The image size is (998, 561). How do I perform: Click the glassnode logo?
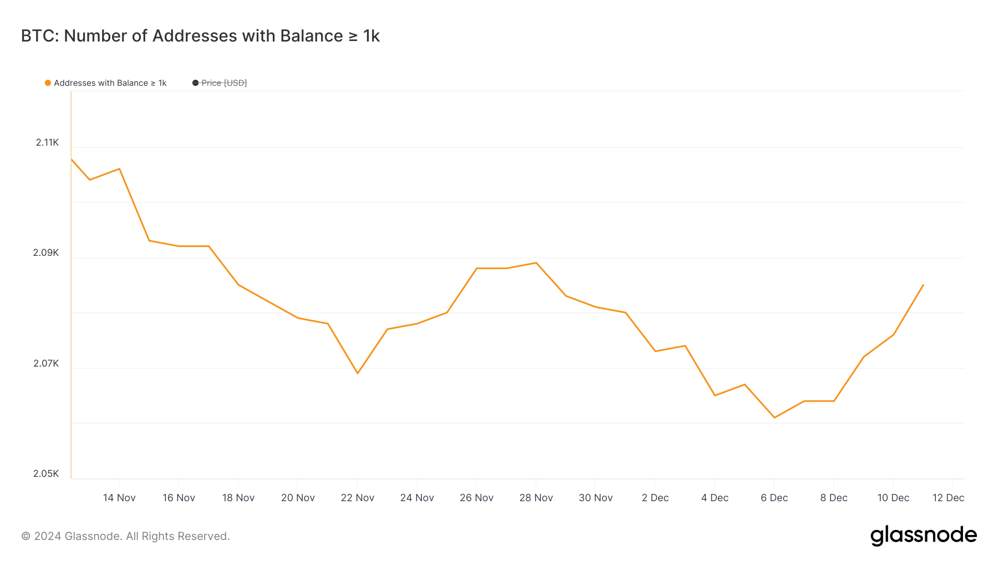coord(923,536)
